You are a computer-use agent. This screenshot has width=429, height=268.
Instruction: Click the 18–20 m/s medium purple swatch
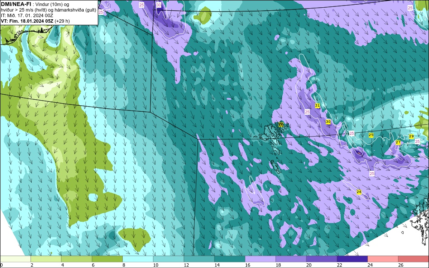pyautogui.click(x=291, y=259)
